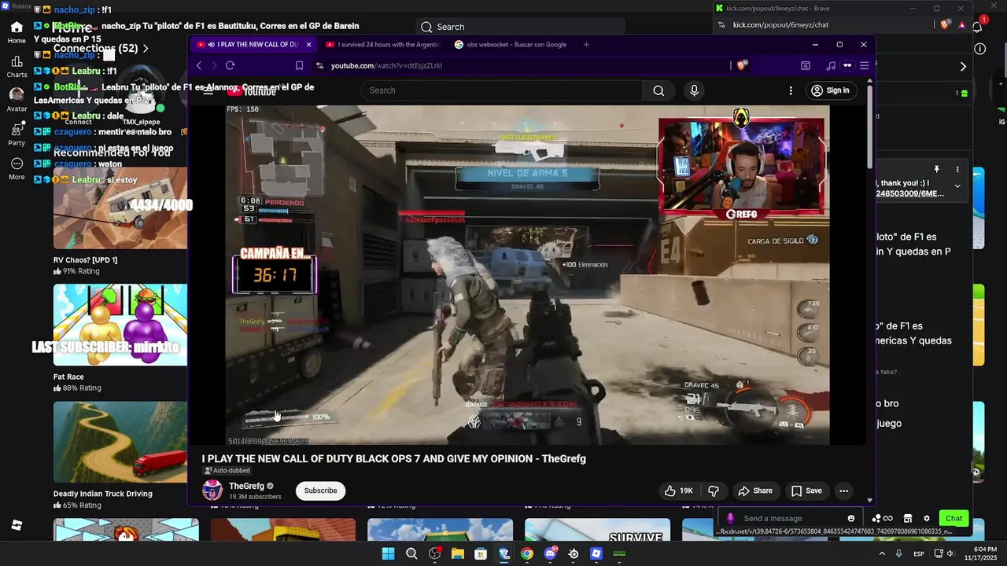Open Windows taskbar search

411,553
